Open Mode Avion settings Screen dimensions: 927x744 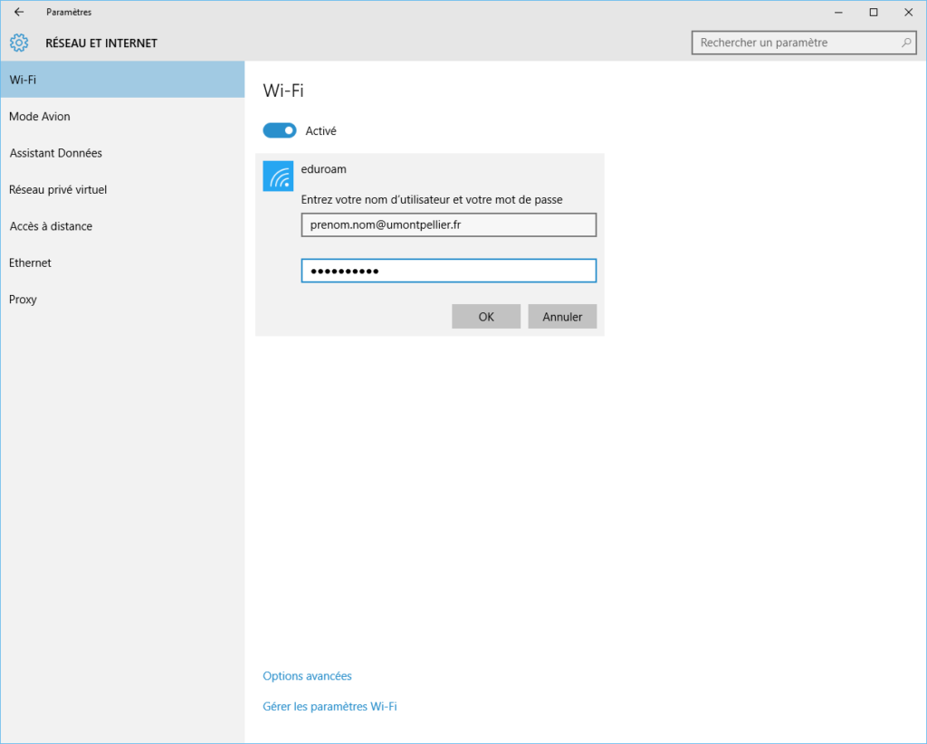point(122,117)
